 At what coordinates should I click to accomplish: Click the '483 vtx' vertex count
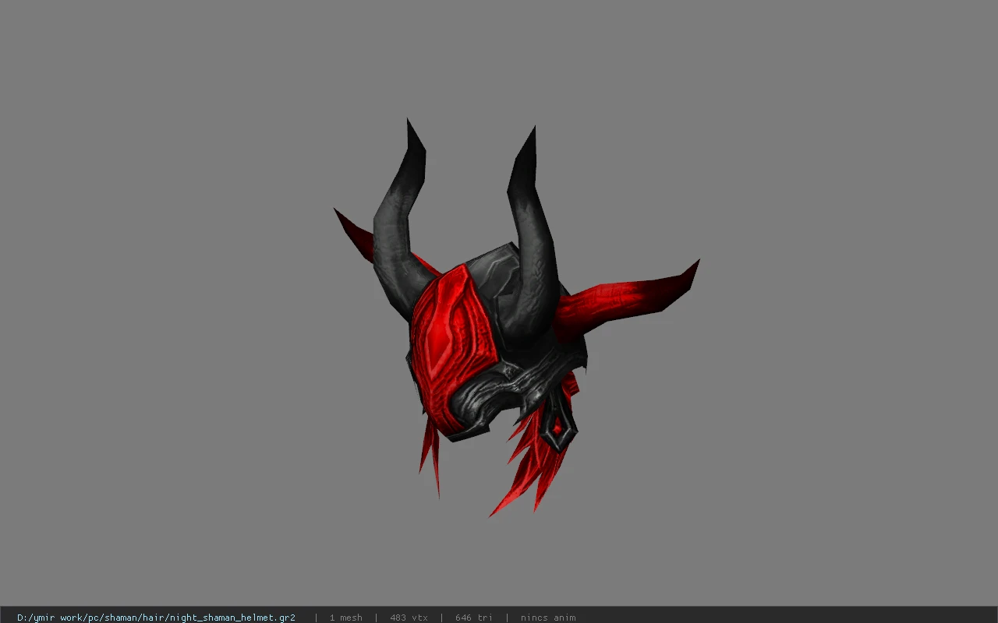(409, 617)
